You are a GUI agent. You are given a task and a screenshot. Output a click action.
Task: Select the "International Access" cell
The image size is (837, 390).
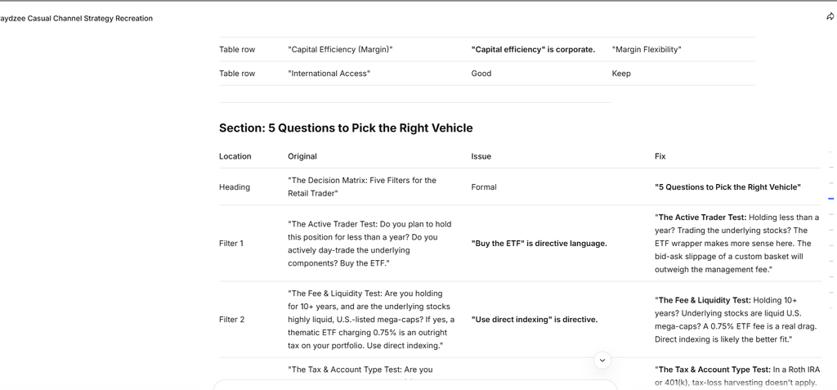(329, 74)
